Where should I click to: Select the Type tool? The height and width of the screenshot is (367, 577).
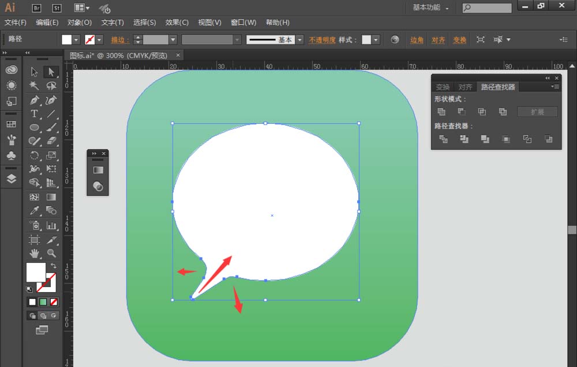point(35,114)
